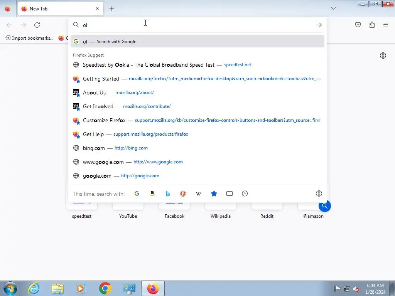
Task: Click Import bookmarks toolbar button
Action: tap(29, 38)
